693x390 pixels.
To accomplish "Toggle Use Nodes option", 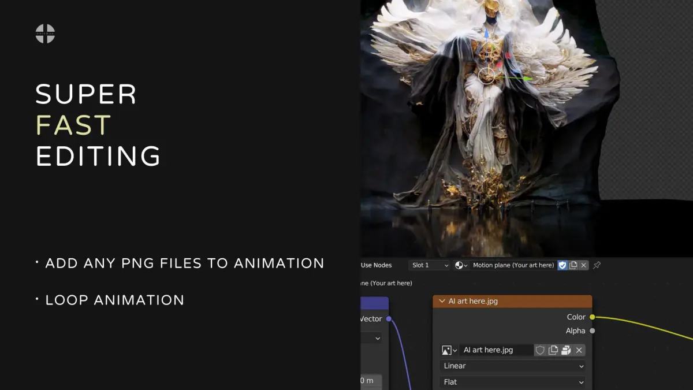I will point(376,265).
